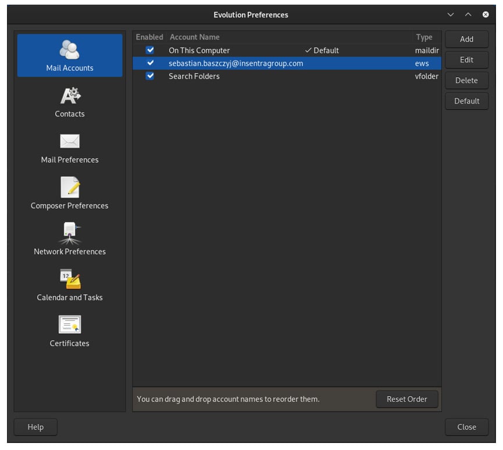Click the maildir type cell
Viewport: 503px width, 450px height.
(427, 51)
